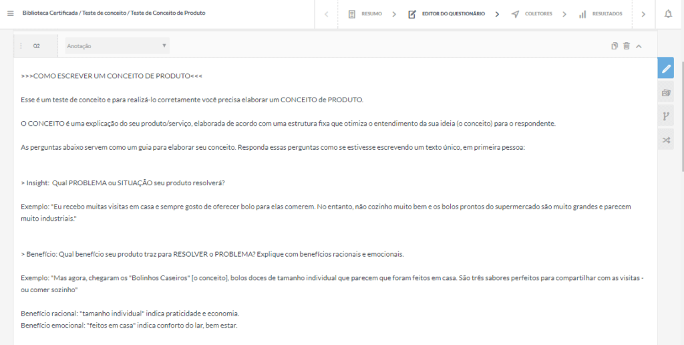
Task: Open the hamburger main menu
Action: (x=11, y=13)
